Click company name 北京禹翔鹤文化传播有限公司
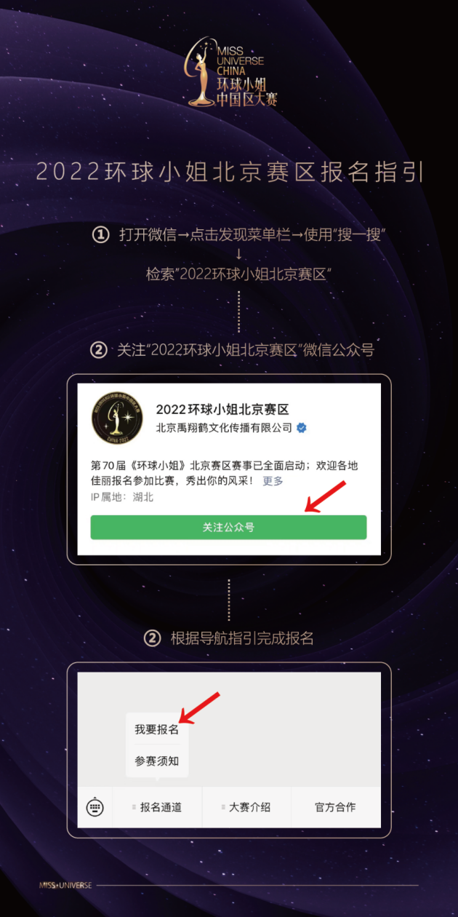This screenshot has height=917, width=458. 224,428
